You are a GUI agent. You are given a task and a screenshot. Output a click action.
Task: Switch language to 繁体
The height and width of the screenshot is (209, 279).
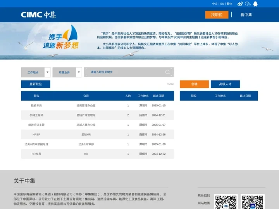229,4
